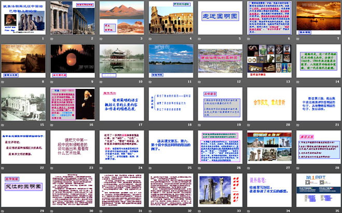Select slide 35 第1PPT ending slide
The height and width of the screenshot is (213, 342).
[319, 190]
